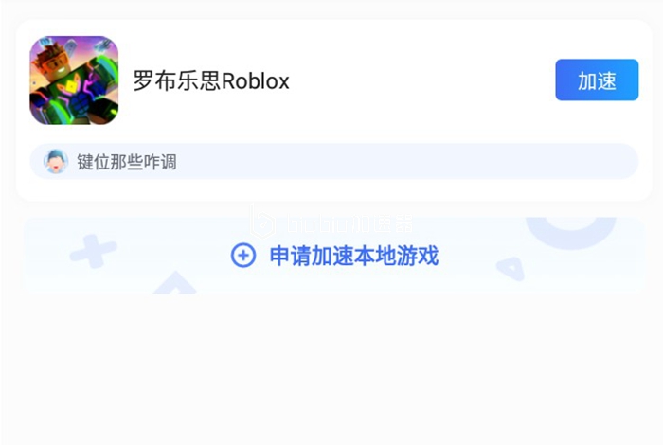Screen dimensions: 663x445
Task: Click the biubiu hexagon watermark logo
Action: (262, 221)
